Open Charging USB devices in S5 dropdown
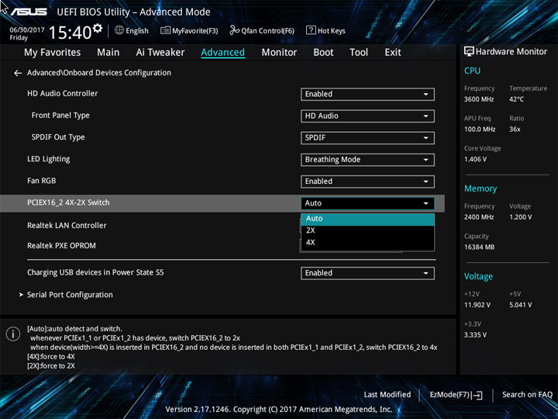The width and height of the screenshot is (558, 419). click(x=367, y=273)
